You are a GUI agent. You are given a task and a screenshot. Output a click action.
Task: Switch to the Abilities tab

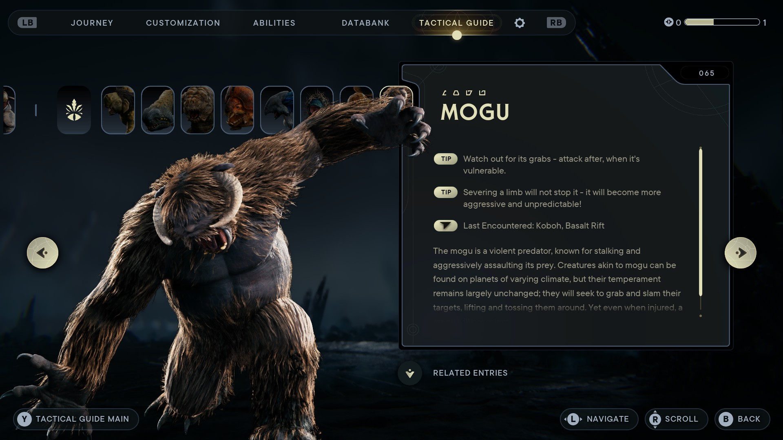274,23
